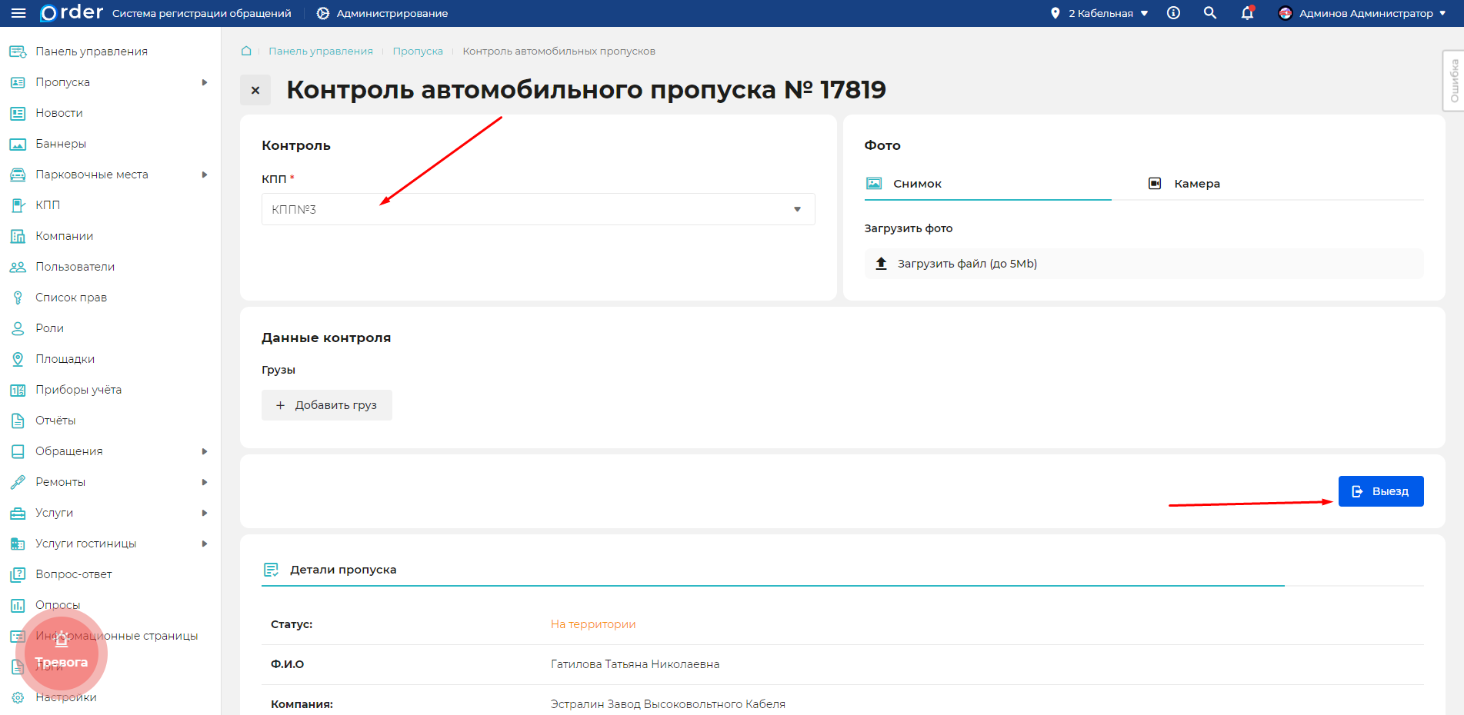This screenshot has height=715, width=1464.
Task: Expand the 2 Кабельная location dropdown
Action: pos(1100,13)
